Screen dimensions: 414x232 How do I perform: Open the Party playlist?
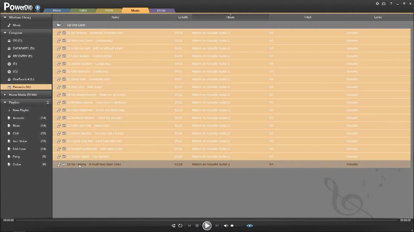pos(16,157)
